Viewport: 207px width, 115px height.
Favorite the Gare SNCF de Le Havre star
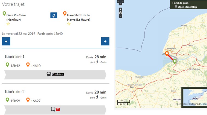69,24
